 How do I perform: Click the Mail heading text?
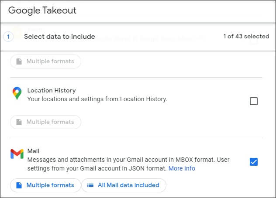pyautogui.click(x=33, y=151)
